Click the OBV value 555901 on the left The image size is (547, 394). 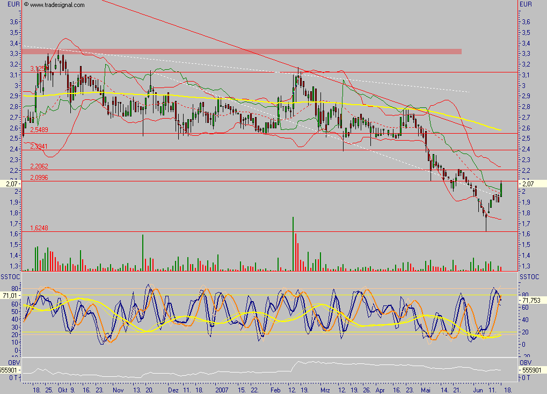coord(10,370)
